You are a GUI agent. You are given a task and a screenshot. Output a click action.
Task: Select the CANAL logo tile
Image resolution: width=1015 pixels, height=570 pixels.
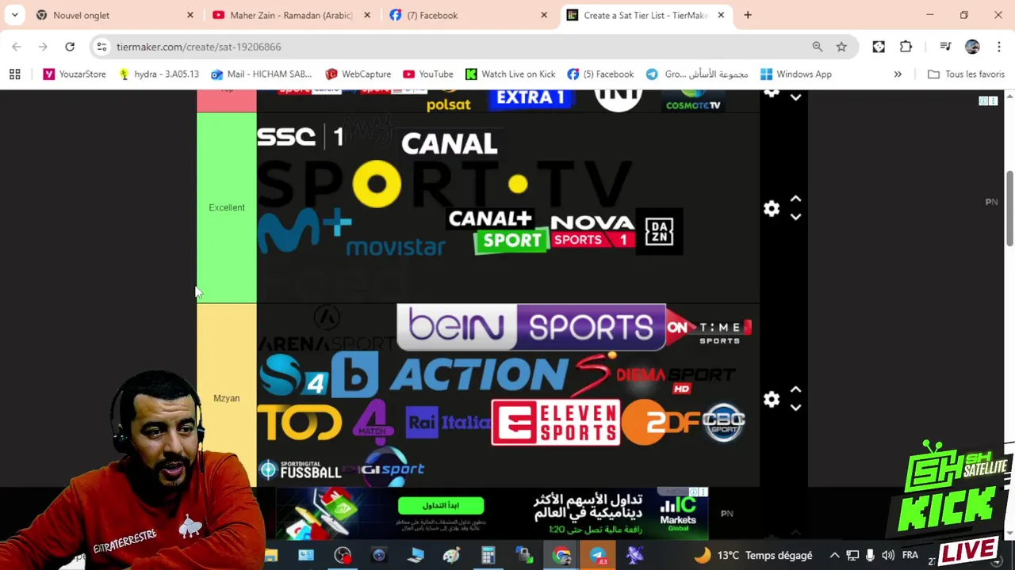pyautogui.click(x=450, y=143)
